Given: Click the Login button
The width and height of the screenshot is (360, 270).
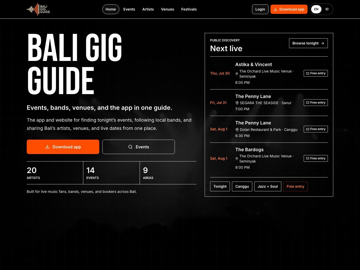Looking at the screenshot, I should (x=260, y=9).
